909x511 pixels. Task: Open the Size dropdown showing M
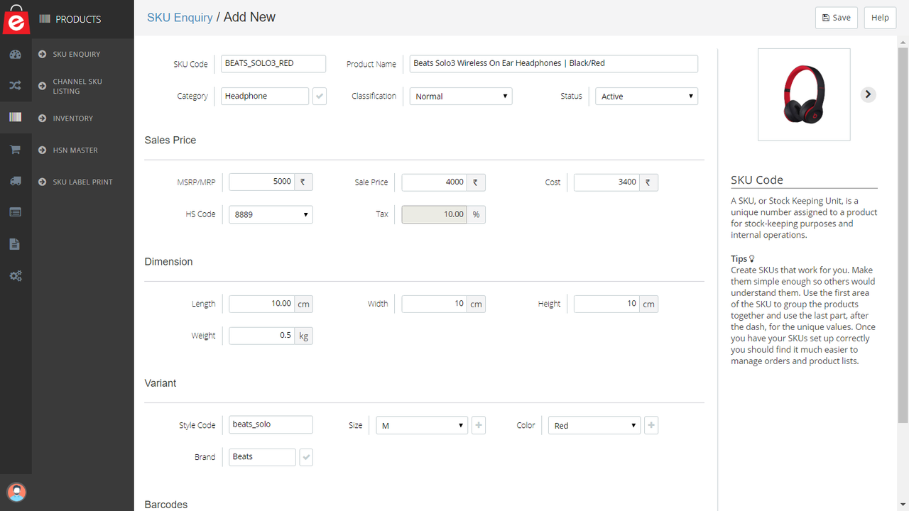[x=422, y=425]
